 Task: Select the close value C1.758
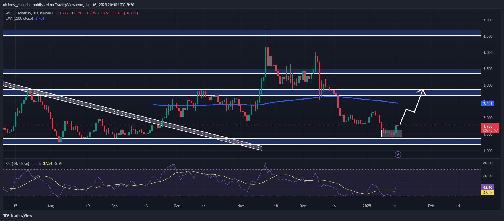point(104,13)
